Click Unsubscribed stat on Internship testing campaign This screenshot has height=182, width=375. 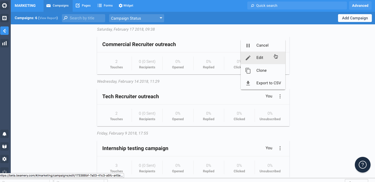(x=270, y=168)
